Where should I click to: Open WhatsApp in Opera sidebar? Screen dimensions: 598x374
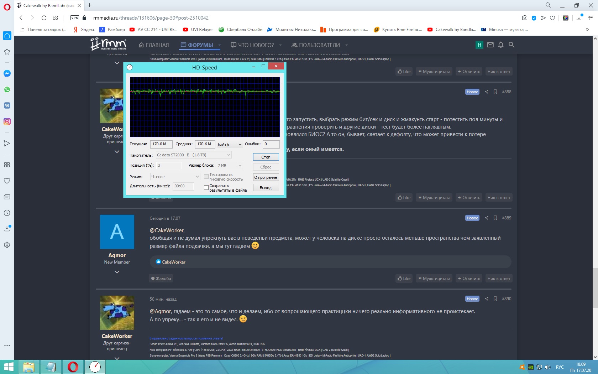7,89
